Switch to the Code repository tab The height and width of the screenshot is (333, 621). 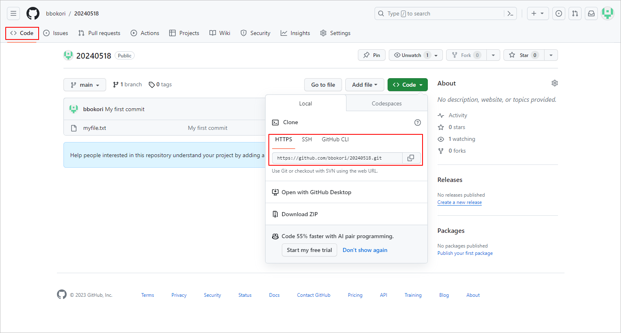[22, 33]
